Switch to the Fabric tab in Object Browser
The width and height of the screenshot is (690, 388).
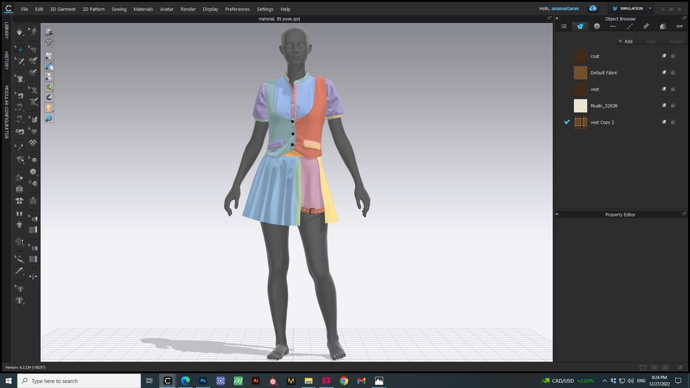click(580, 26)
